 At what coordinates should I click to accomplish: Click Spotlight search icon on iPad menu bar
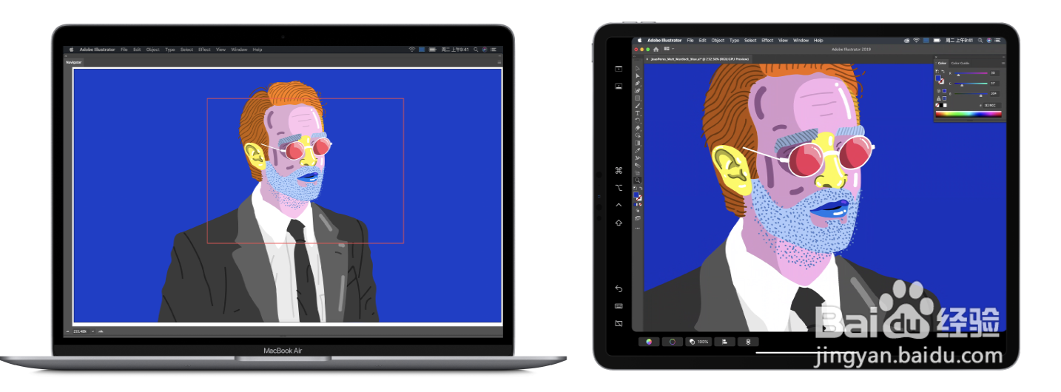tap(980, 41)
